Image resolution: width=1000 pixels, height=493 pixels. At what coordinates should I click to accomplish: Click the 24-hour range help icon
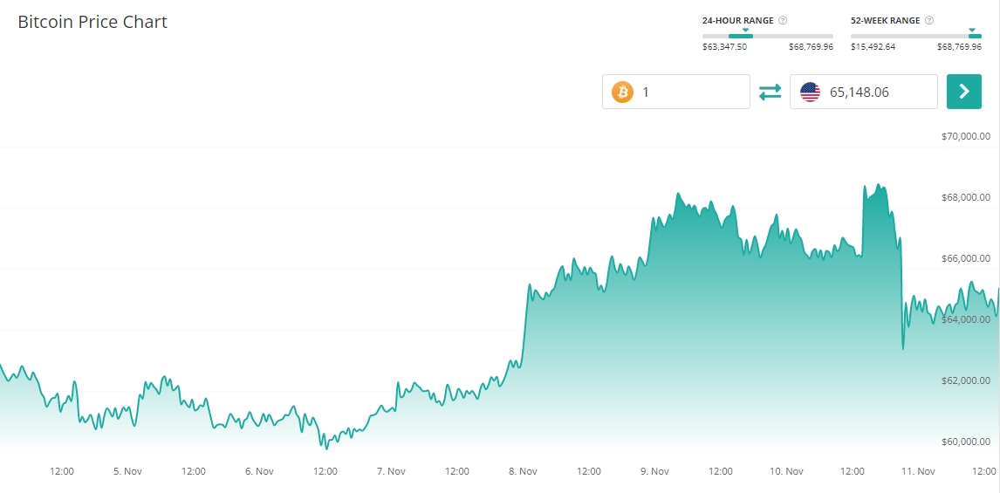pyautogui.click(x=783, y=20)
